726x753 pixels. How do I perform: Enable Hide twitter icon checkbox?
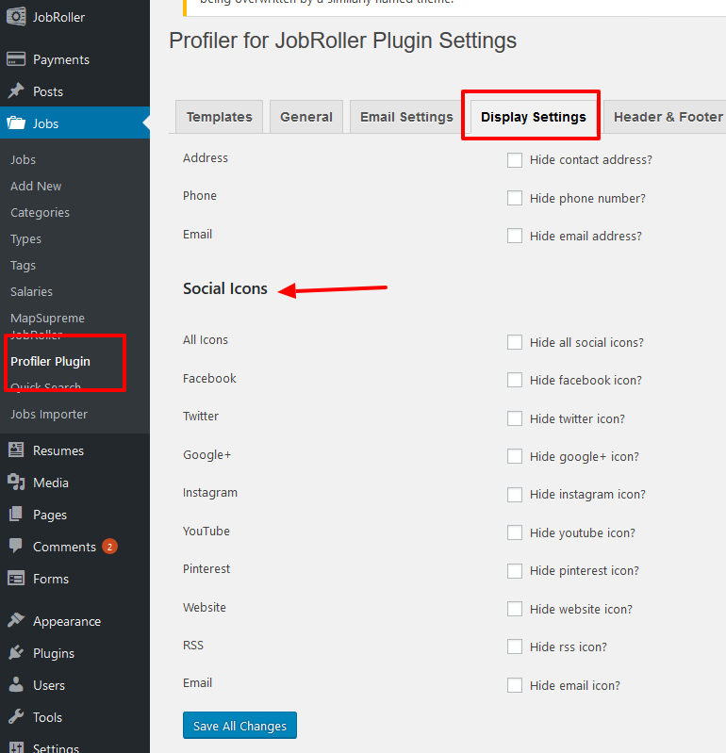pyautogui.click(x=515, y=418)
